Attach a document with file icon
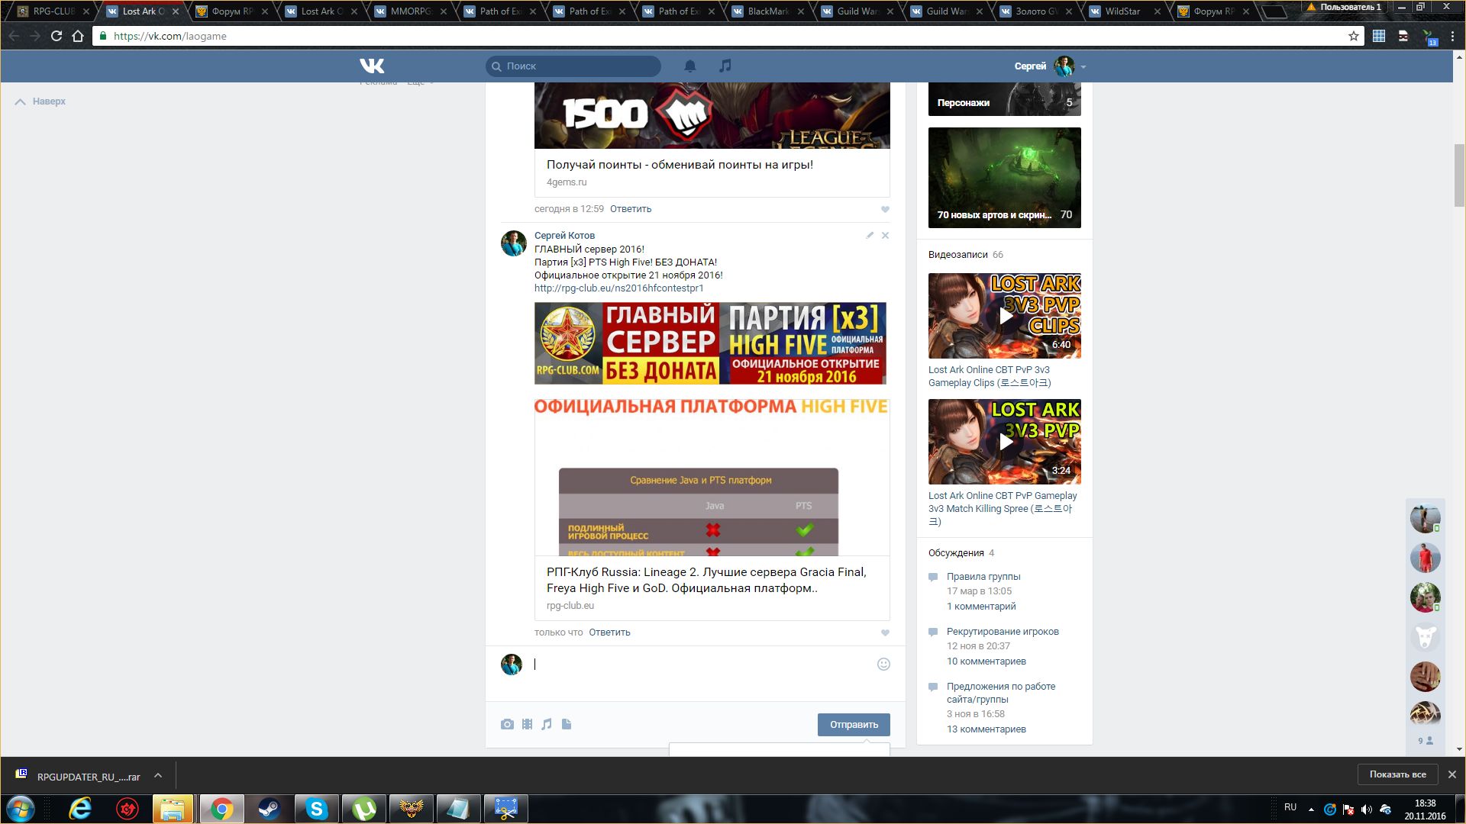Viewport: 1466px width, 824px height. (567, 724)
